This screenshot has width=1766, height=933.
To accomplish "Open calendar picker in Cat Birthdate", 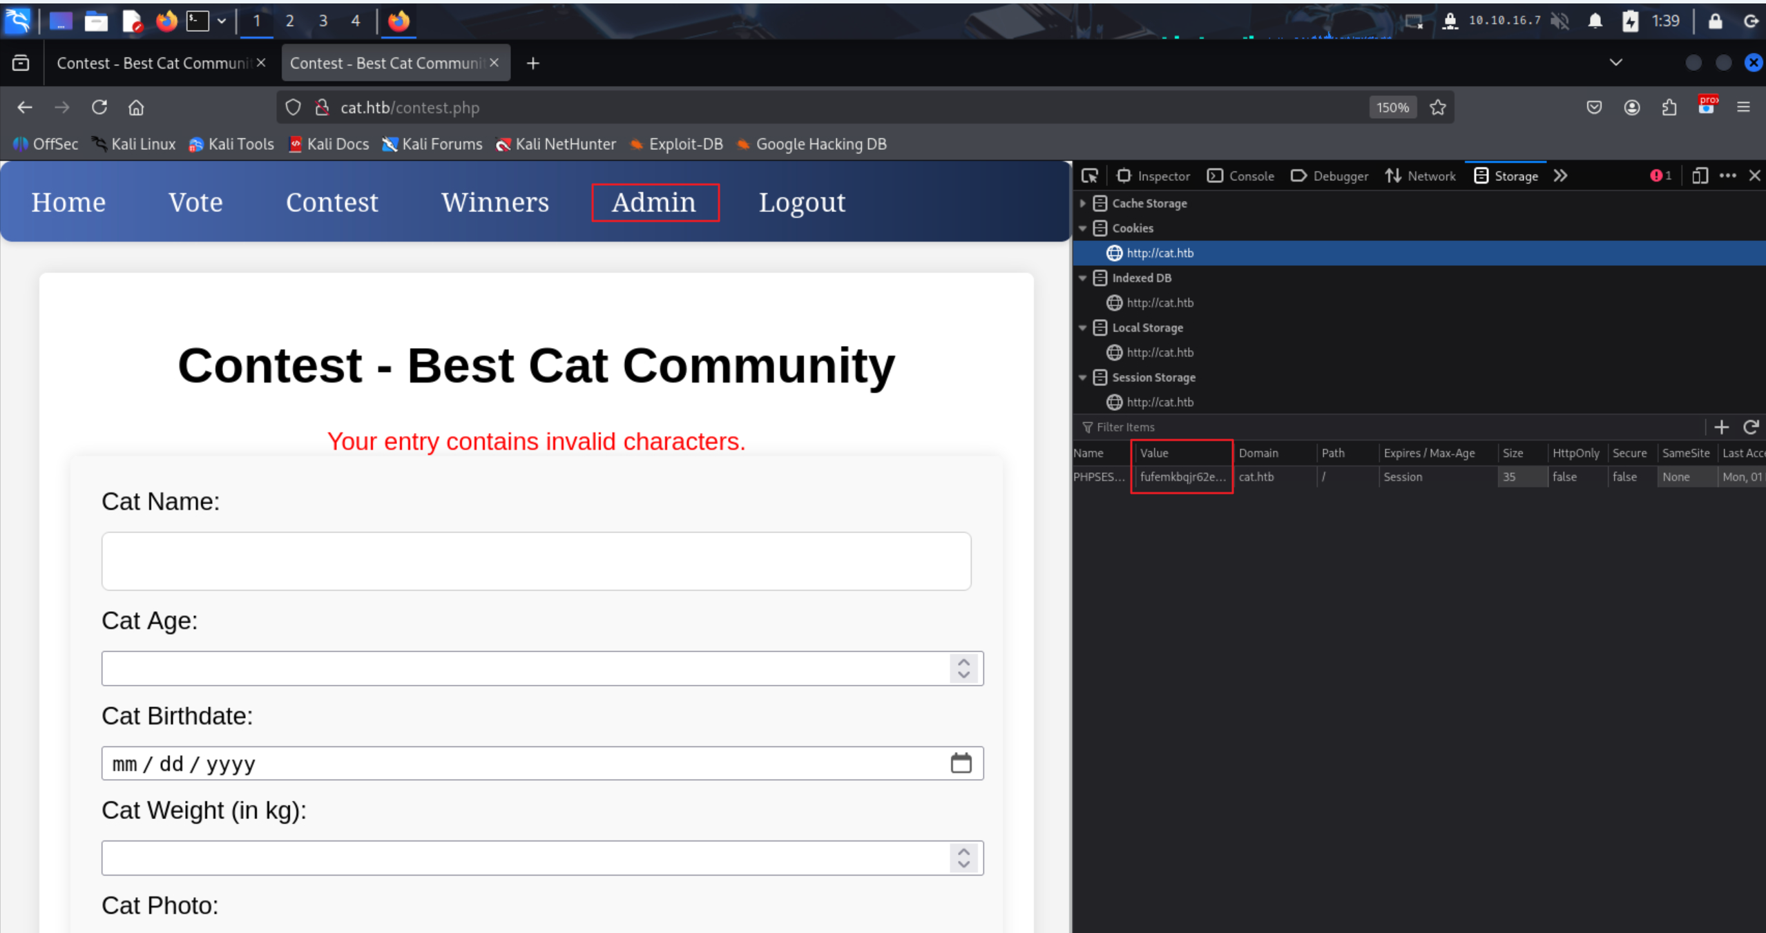I will [x=961, y=763].
